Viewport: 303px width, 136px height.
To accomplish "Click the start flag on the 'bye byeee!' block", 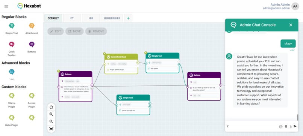I will pyautogui.click(x=146, y=52).
